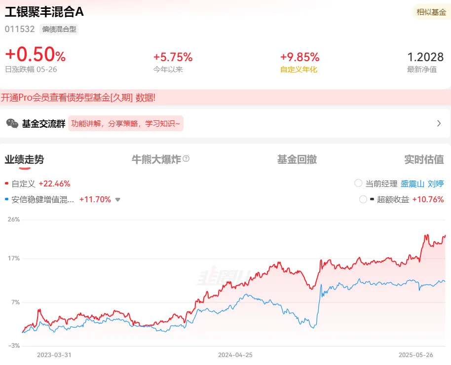Screen dimensions: 451x365
Task: Expand the 安信稳健增值混 benchmark dropdown arrow
Action: [x=117, y=200]
